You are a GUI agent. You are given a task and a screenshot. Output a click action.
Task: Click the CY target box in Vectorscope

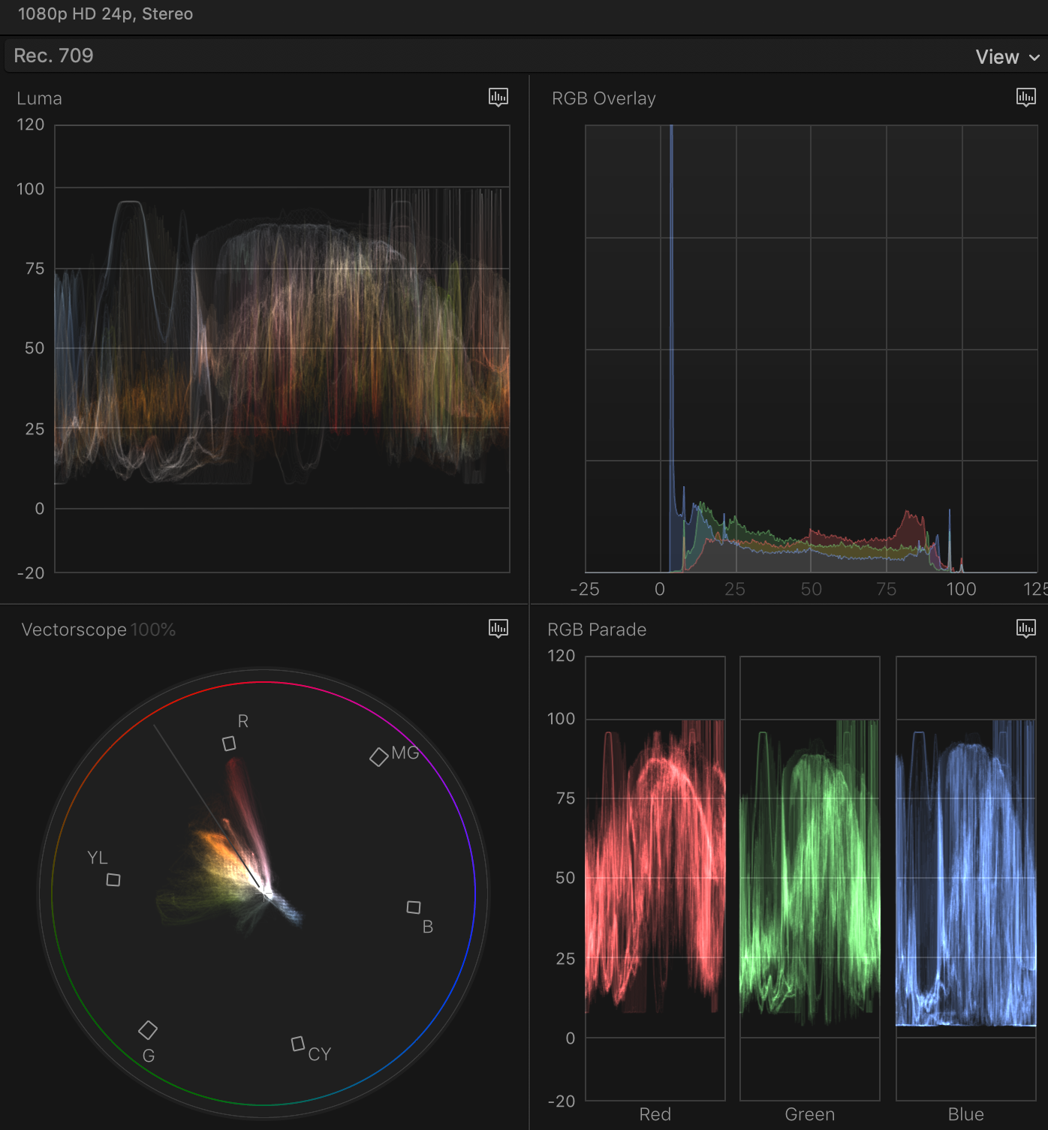tap(298, 1044)
